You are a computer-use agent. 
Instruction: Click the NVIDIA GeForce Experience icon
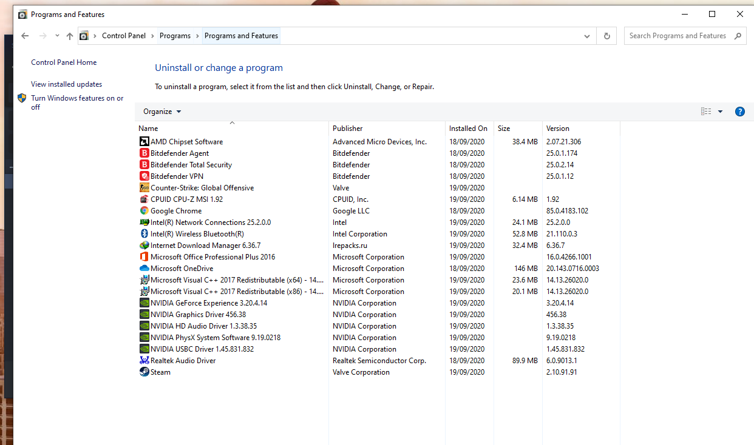tap(144, 303)
